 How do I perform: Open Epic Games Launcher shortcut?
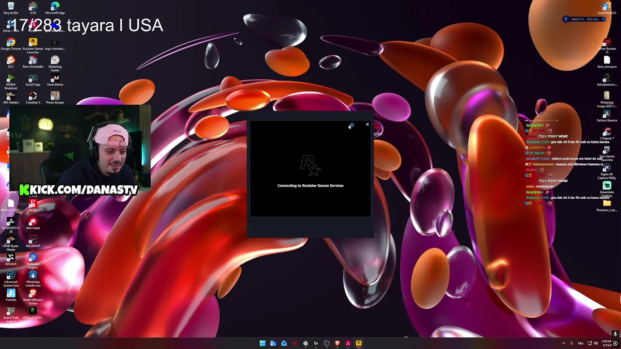click(x=606, y=153)
